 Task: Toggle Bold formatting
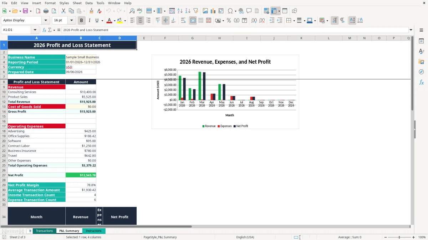click(82, 21)
